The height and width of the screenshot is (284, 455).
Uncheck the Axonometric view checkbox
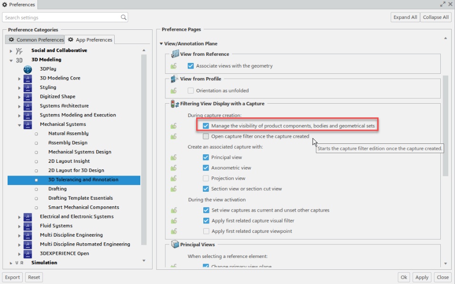206,168
